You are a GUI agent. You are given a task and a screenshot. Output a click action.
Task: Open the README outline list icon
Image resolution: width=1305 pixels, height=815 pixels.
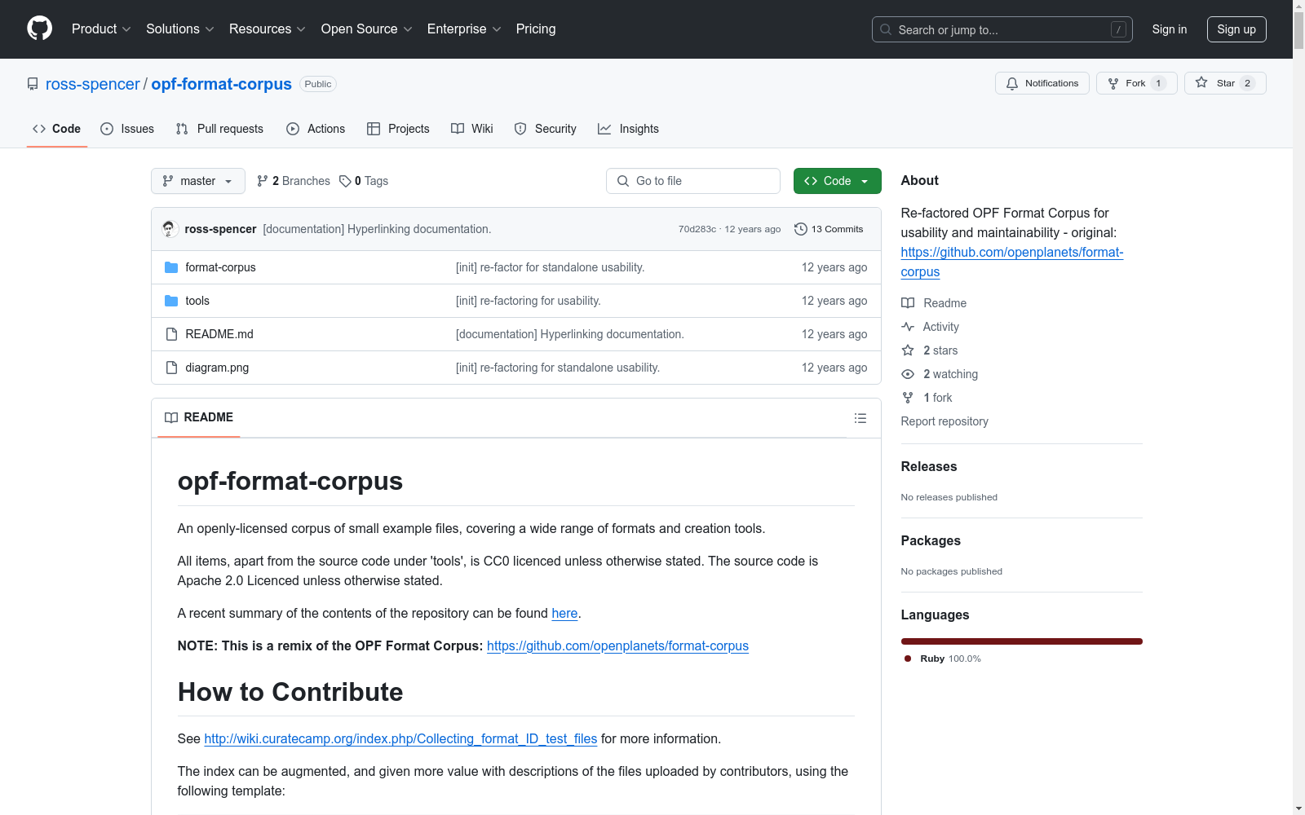[860, 418]
